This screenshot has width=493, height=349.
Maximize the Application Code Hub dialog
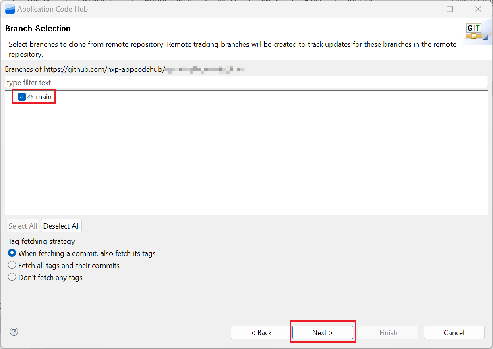point(449,9)
